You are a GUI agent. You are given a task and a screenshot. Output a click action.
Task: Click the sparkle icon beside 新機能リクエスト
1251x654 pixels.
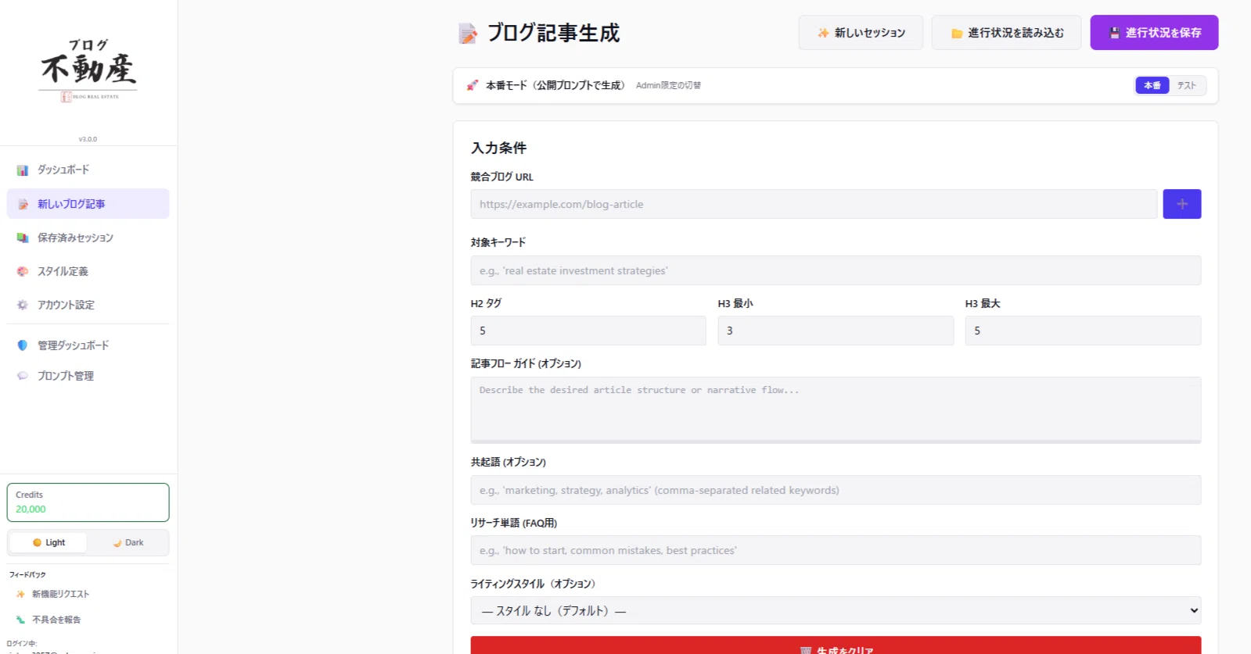point(20,594)
